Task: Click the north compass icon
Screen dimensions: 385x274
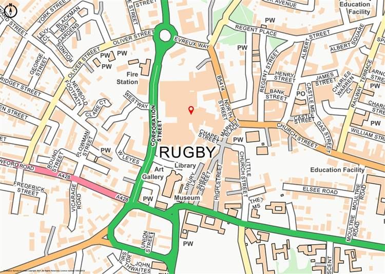Action: tap(11, 11)
